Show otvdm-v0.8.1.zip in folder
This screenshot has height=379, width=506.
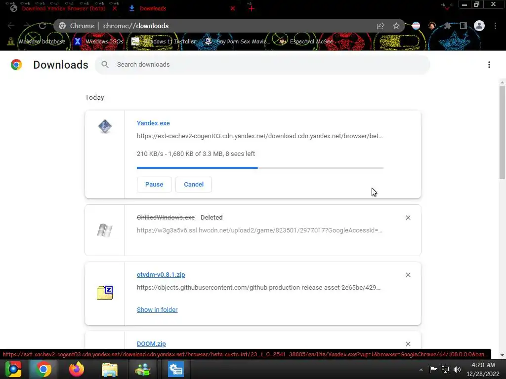coord(157,310)
